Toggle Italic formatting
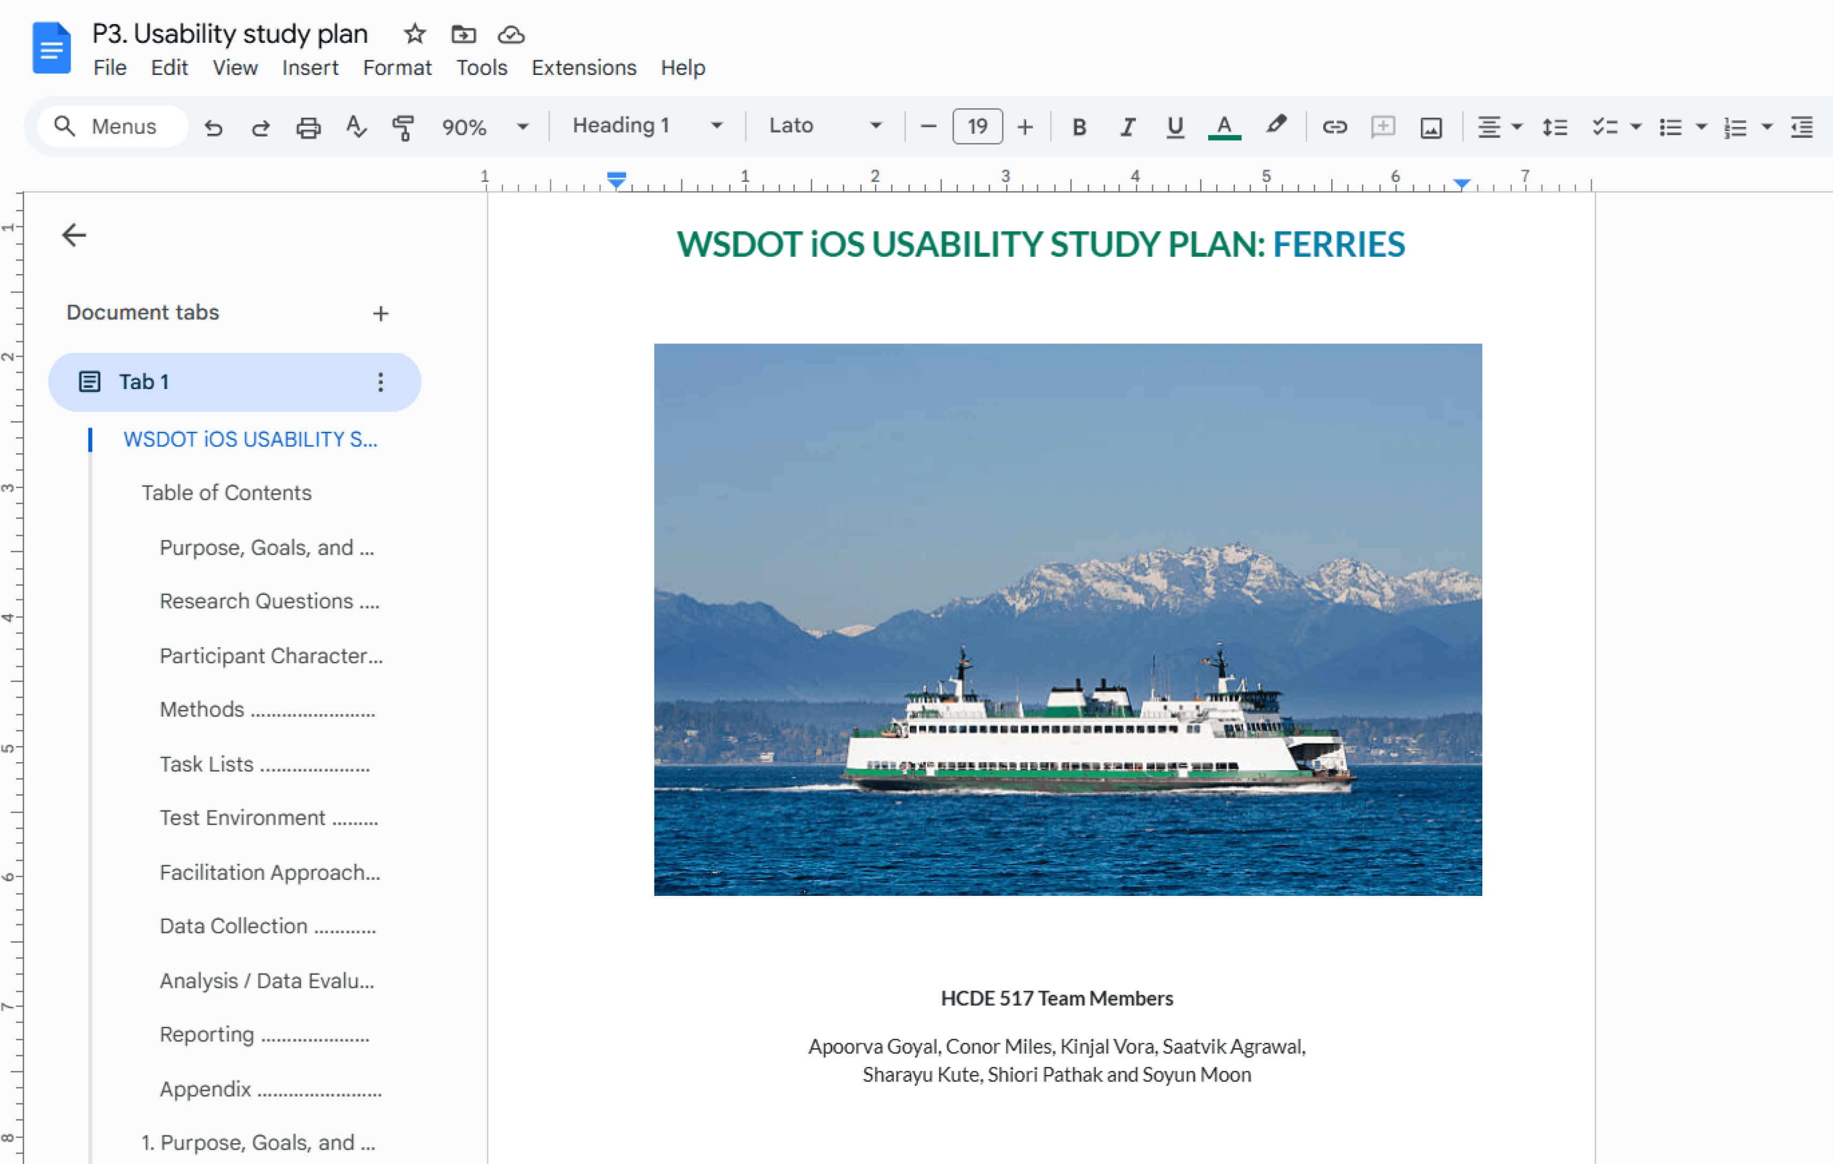 1127,127
